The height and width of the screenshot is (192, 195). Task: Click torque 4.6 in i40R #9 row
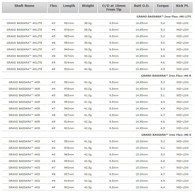(x=163, y=122)
